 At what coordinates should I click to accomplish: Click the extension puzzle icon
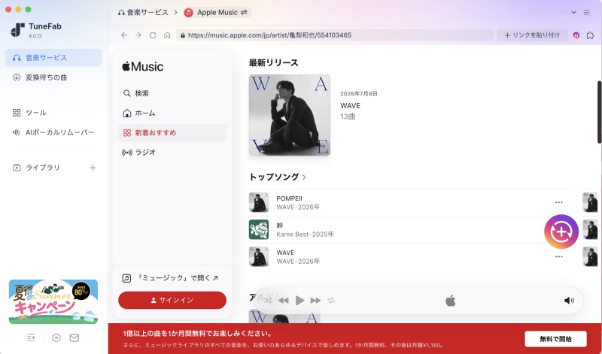(591, 35)
